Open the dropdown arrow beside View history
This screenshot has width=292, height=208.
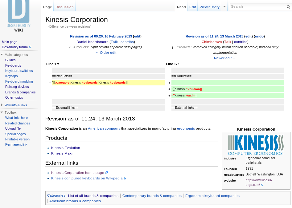pyautogui.click(x=224, y=6)
